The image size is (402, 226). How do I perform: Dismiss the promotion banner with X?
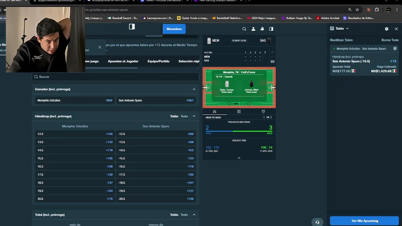[x=100, y=47]
